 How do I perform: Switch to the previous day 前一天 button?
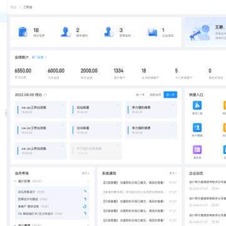coord(140,95)
